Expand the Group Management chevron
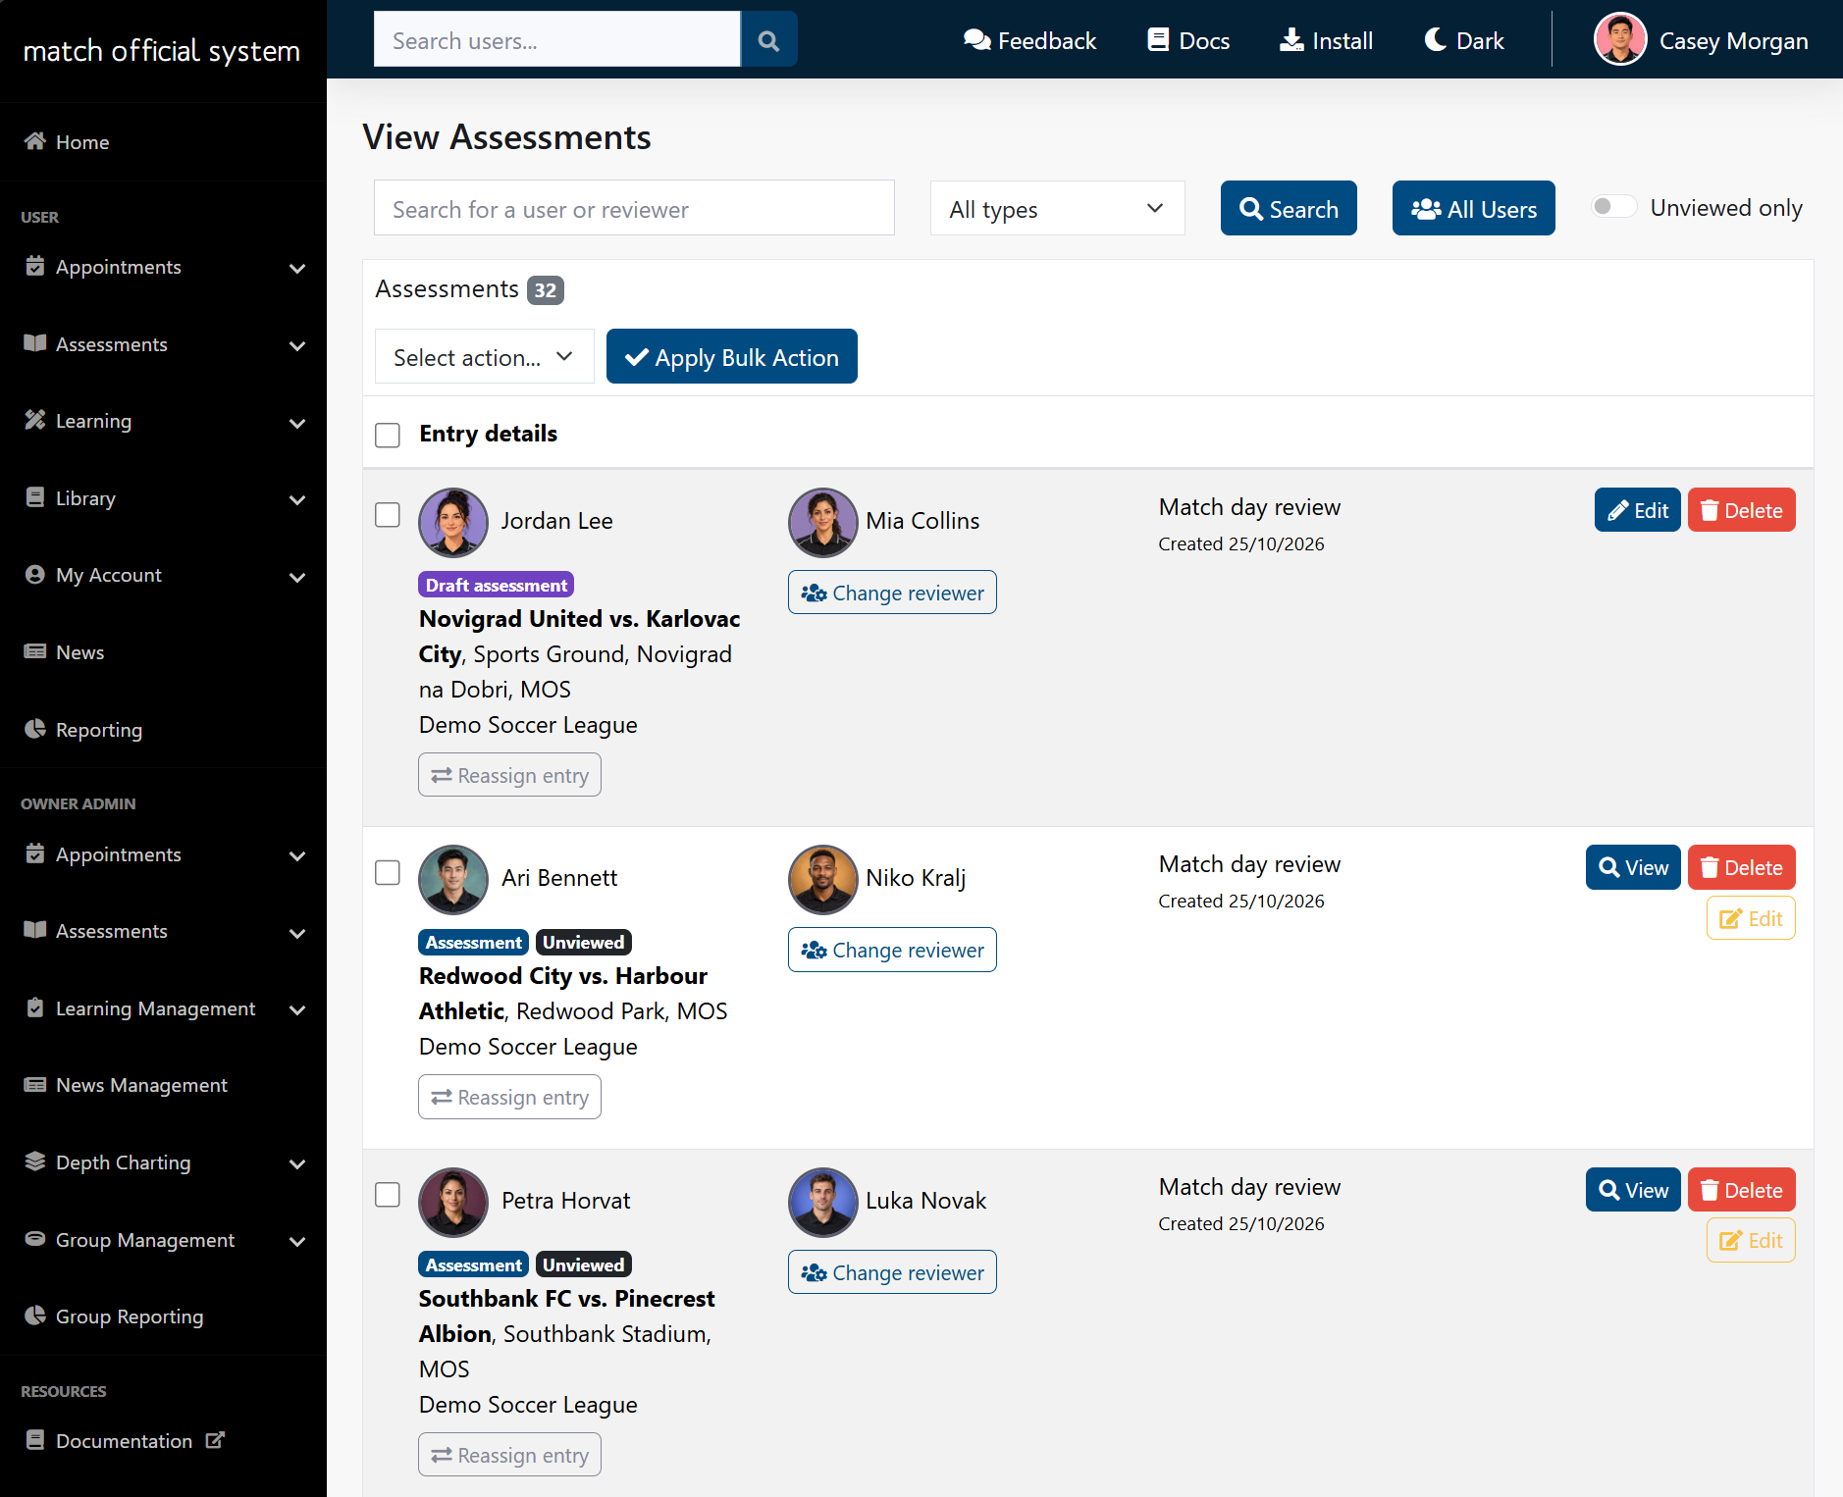Viewport: 1843px width, 1497px height. (297, 1242)
